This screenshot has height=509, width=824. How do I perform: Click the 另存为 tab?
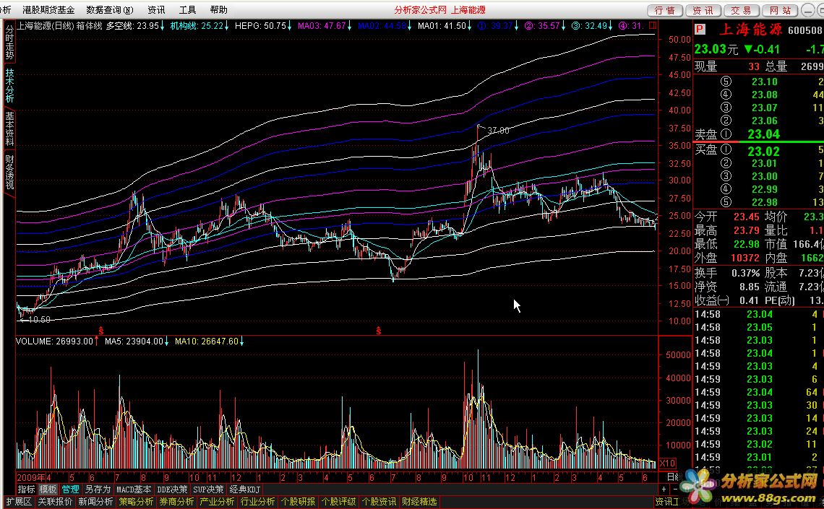click(x=98, y=490)
